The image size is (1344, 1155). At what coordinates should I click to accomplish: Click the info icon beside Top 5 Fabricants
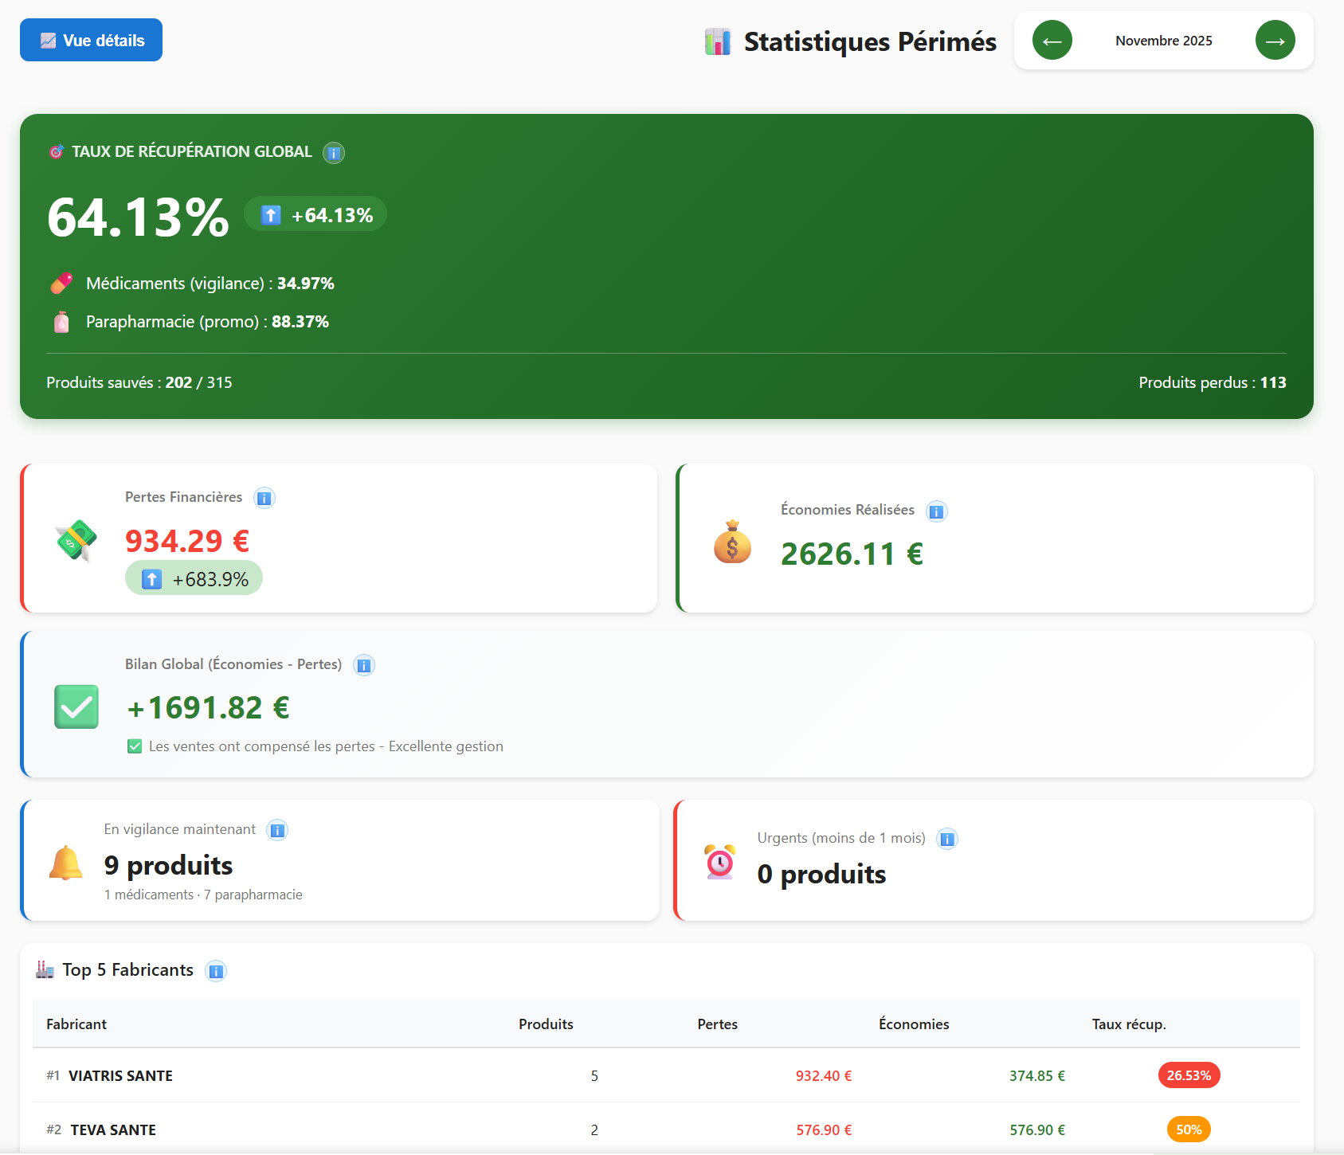[215, 970]
